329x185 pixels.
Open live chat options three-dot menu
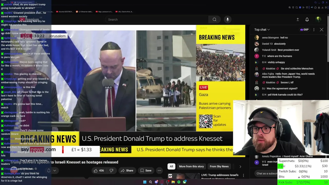[x=314, y=30]
